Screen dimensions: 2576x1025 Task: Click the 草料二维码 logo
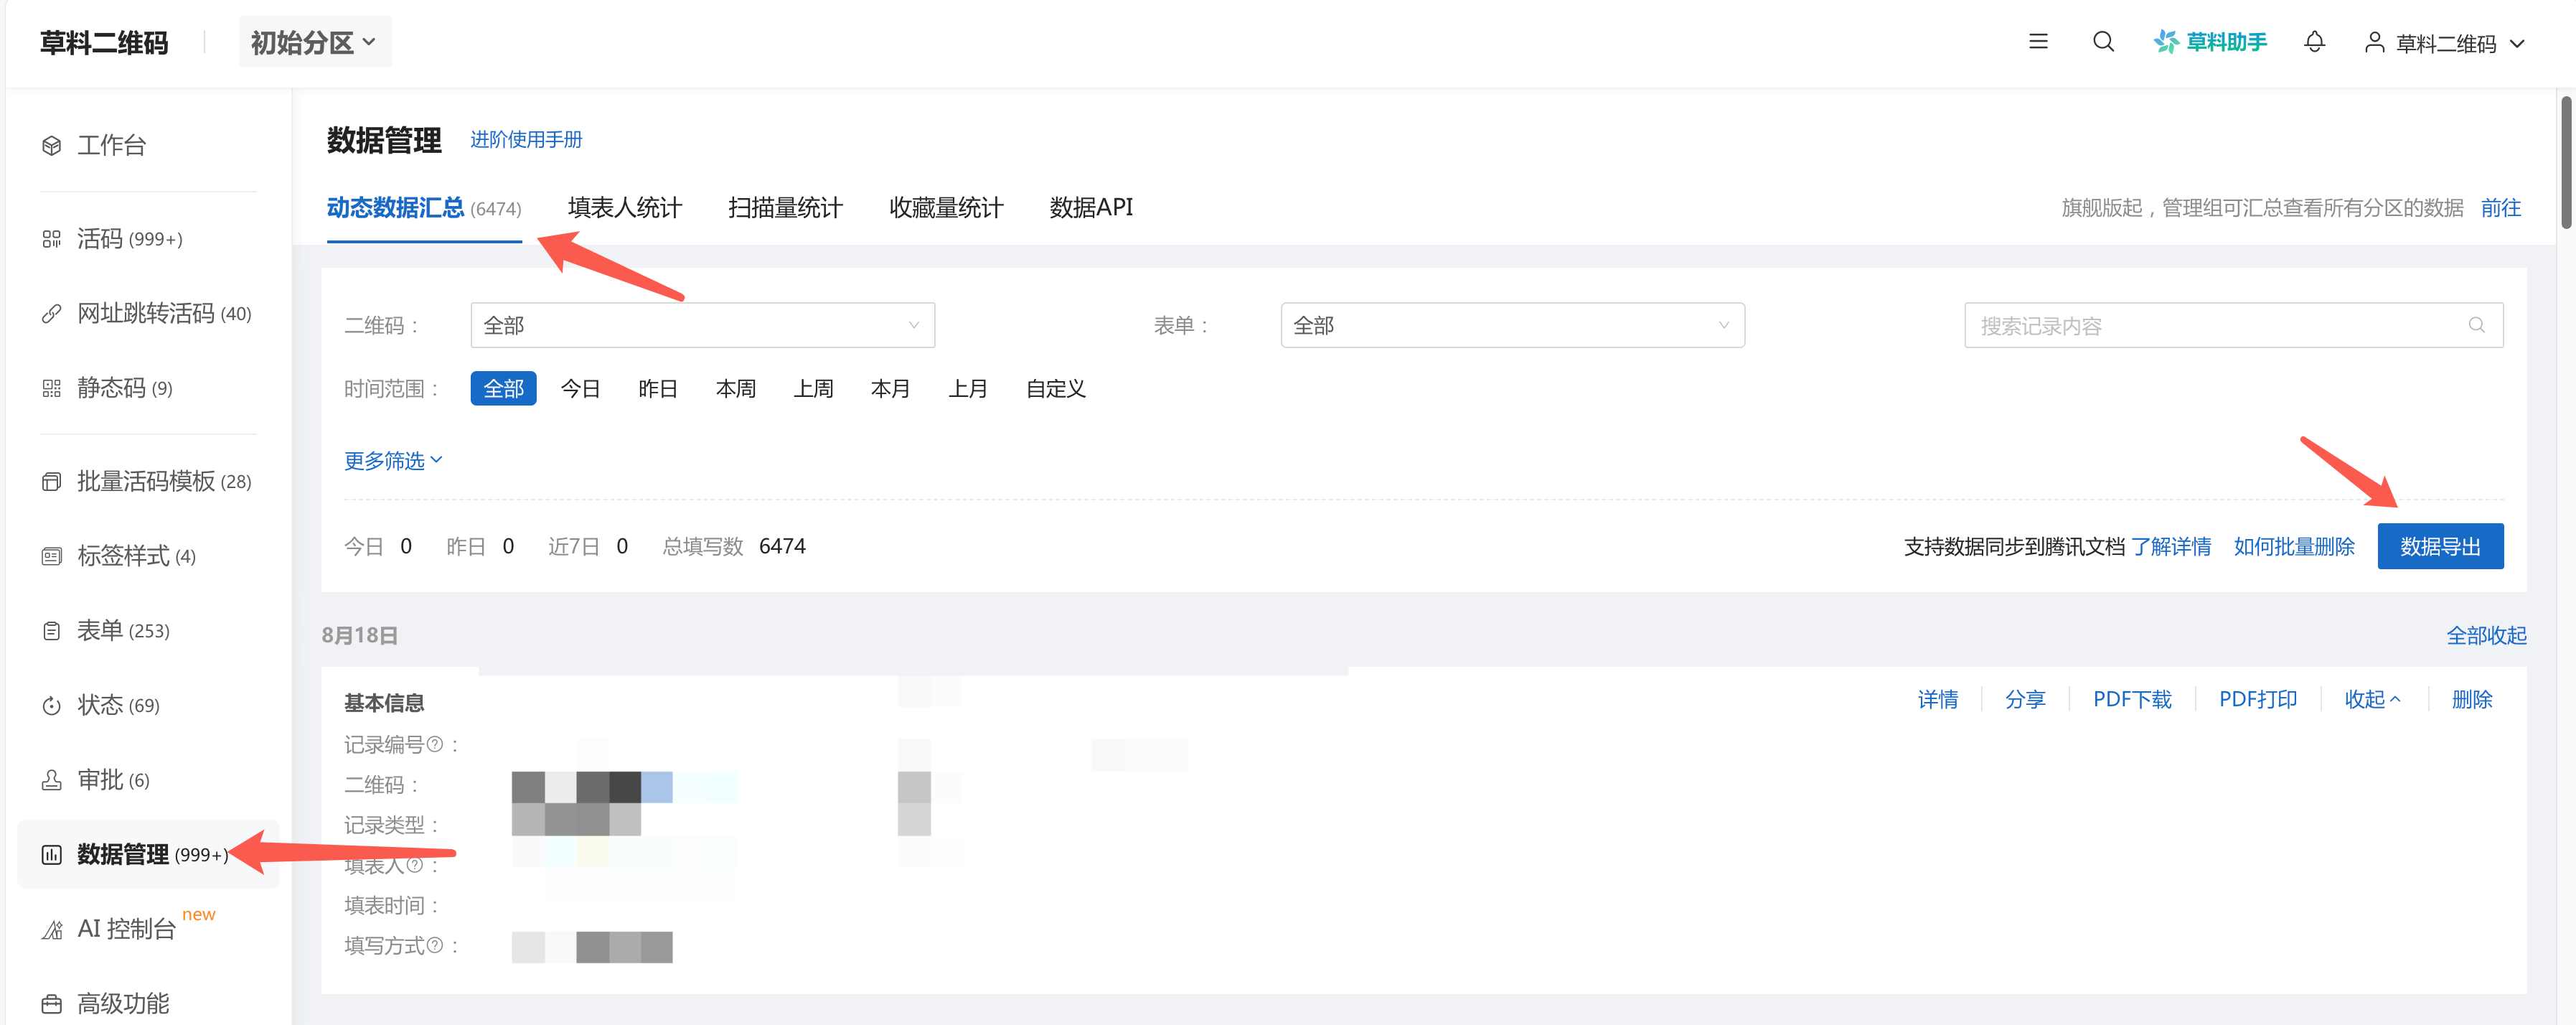(x=104, y=42)
